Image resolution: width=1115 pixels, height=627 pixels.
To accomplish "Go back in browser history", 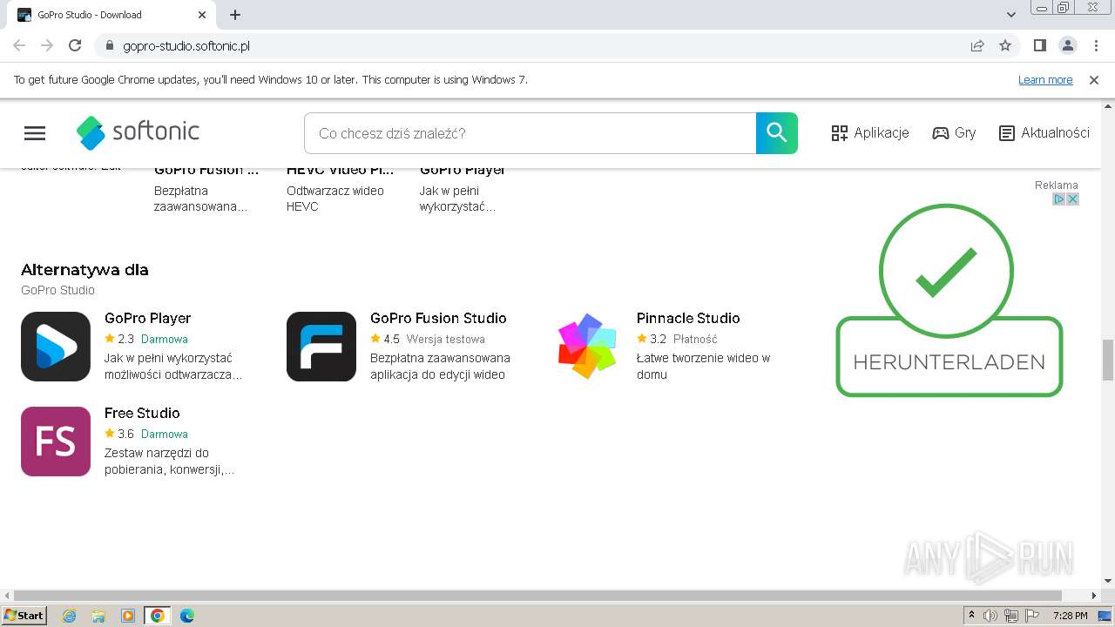I will pyautogui.click(x=19, y=46).
